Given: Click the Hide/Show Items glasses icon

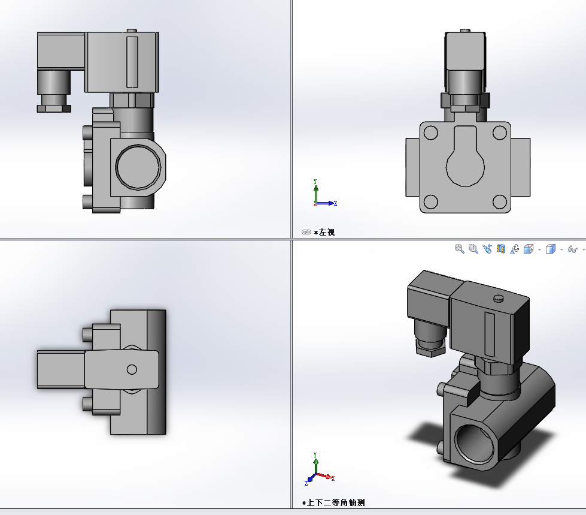Looking at the screenshot, I should (573, 249).
